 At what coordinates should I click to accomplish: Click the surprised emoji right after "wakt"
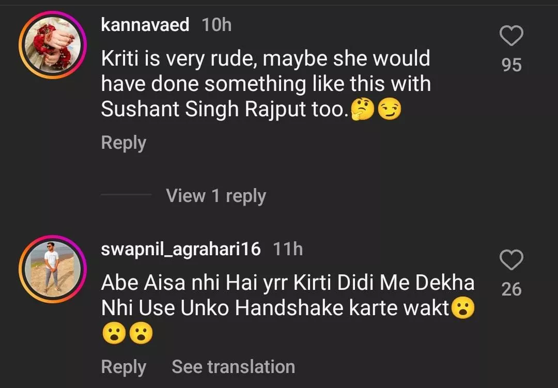462,309
